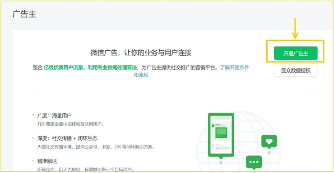This screenshot has width=334, height=173.
Task: Click the three-dots chat bubble icon
Action: pyautogui.click(x=254, y=162)
